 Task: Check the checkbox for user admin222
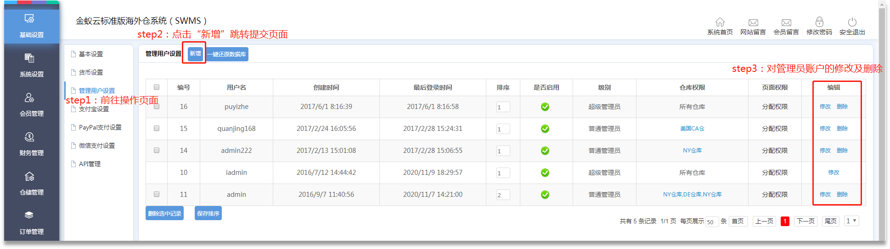pos(157,150)
